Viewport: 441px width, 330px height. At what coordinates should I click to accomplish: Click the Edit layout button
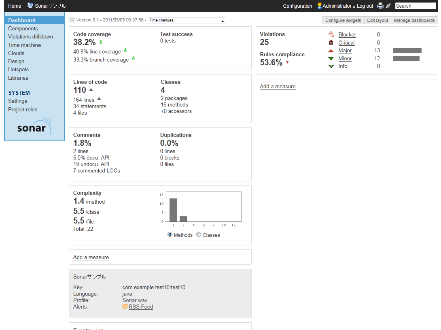(377, 20)
